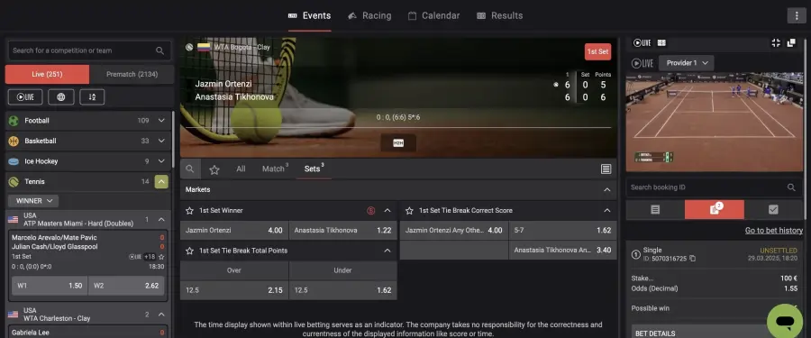The image size is (811, 338).
Task: Open the open bets tab with badge
Action: coord(715,210)
